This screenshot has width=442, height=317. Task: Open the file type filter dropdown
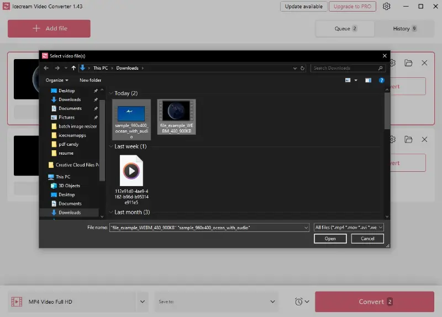[349, 228]
